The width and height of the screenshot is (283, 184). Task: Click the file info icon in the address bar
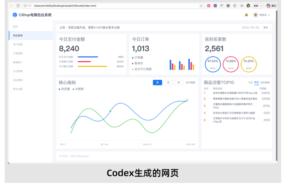[25, 6]
